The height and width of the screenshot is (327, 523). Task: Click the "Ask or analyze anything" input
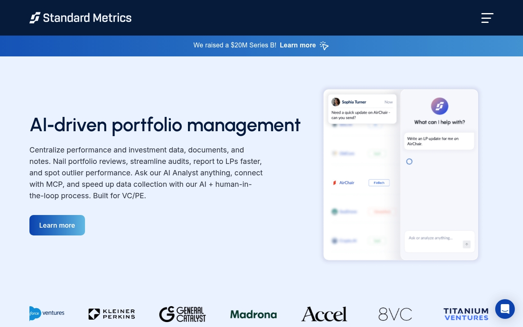tap(440, 241)
